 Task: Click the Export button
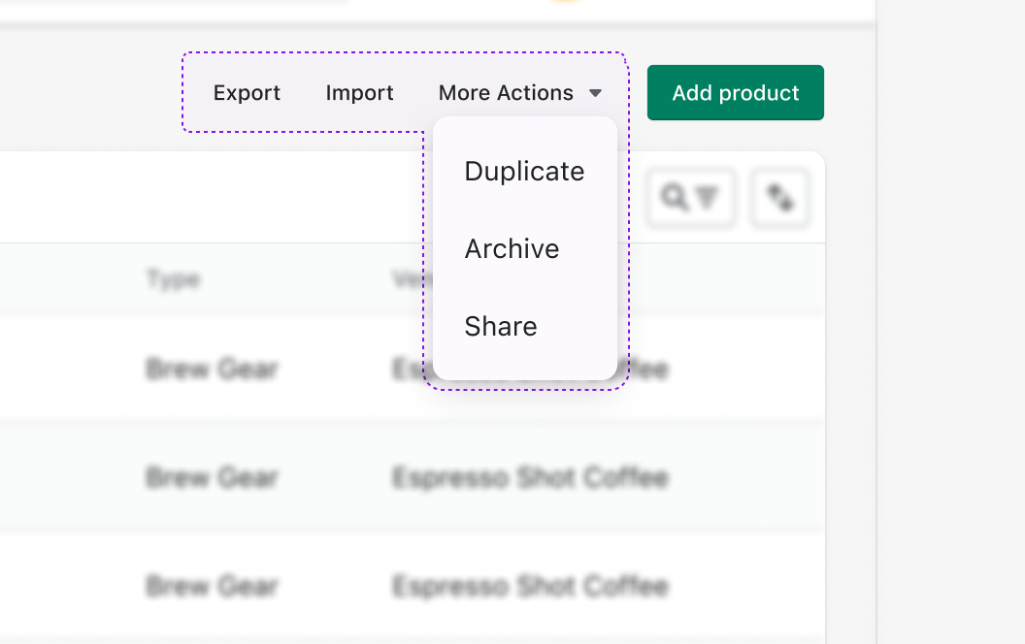pos(248,93)
